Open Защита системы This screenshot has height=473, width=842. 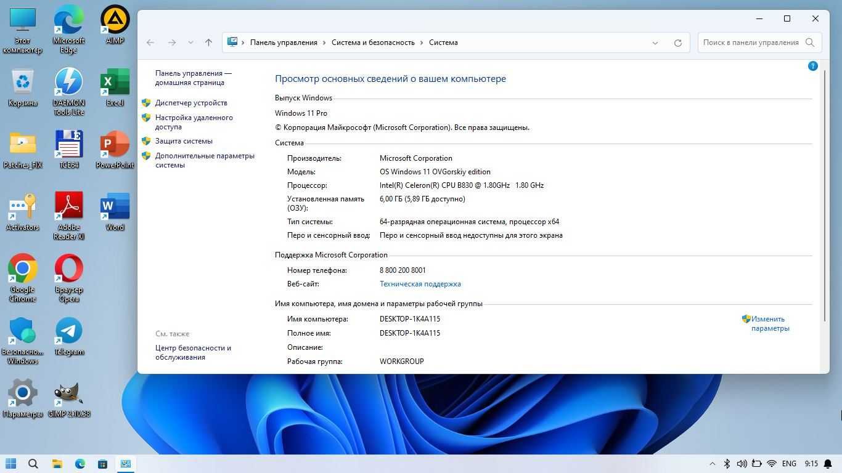(x=184, y=141)
